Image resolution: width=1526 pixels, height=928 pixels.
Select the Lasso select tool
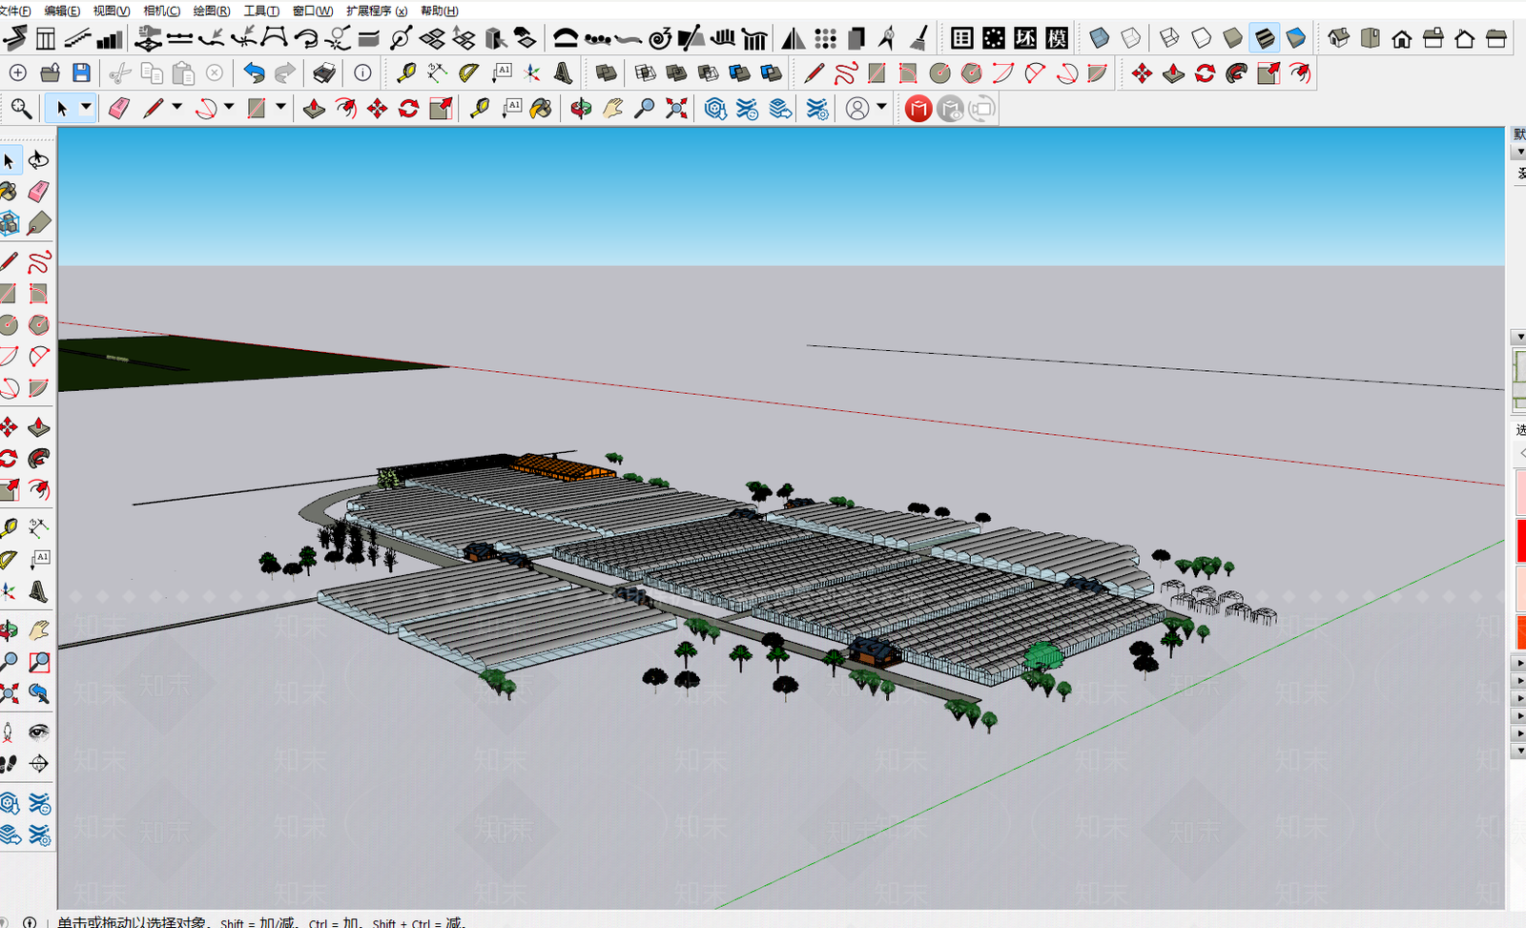point(38,159)
